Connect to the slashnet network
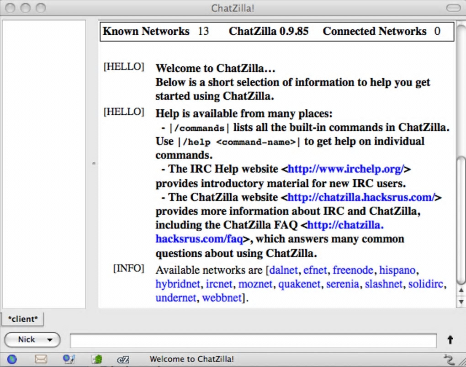Image resolution: width=466 pixels, height=367 pixels. 384,284
